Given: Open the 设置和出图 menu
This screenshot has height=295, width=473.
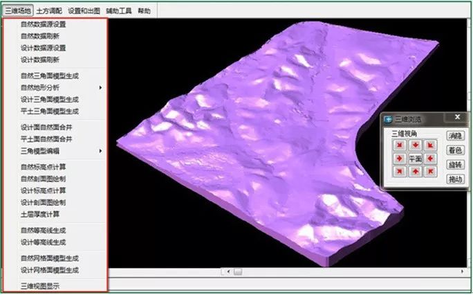Looking at the screenshot, I should [x=83, y=11].
